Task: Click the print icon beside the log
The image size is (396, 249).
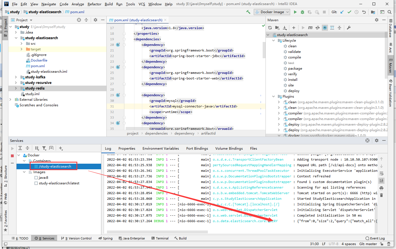Action: tap(381, 188)
